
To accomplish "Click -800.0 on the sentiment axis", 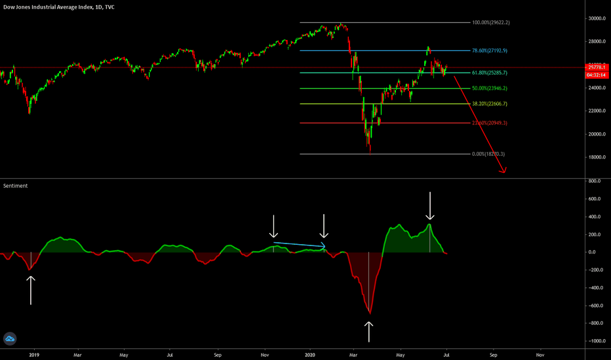I will pyautogui.click(x=595, y=323).
